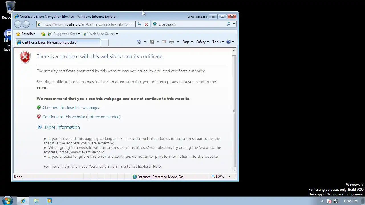The image size is (365, 205).
Task: Click the Add to Favorites Bar icon
Action: (43, 34)
